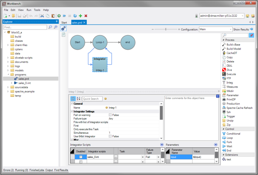Sort properties alphabetically icon
The width and height of the screenshot is (258, 175).
point(78,99)
